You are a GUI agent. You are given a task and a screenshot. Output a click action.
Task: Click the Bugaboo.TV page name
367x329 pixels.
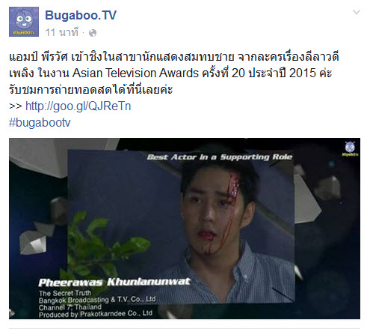click(x=81, y=15)
